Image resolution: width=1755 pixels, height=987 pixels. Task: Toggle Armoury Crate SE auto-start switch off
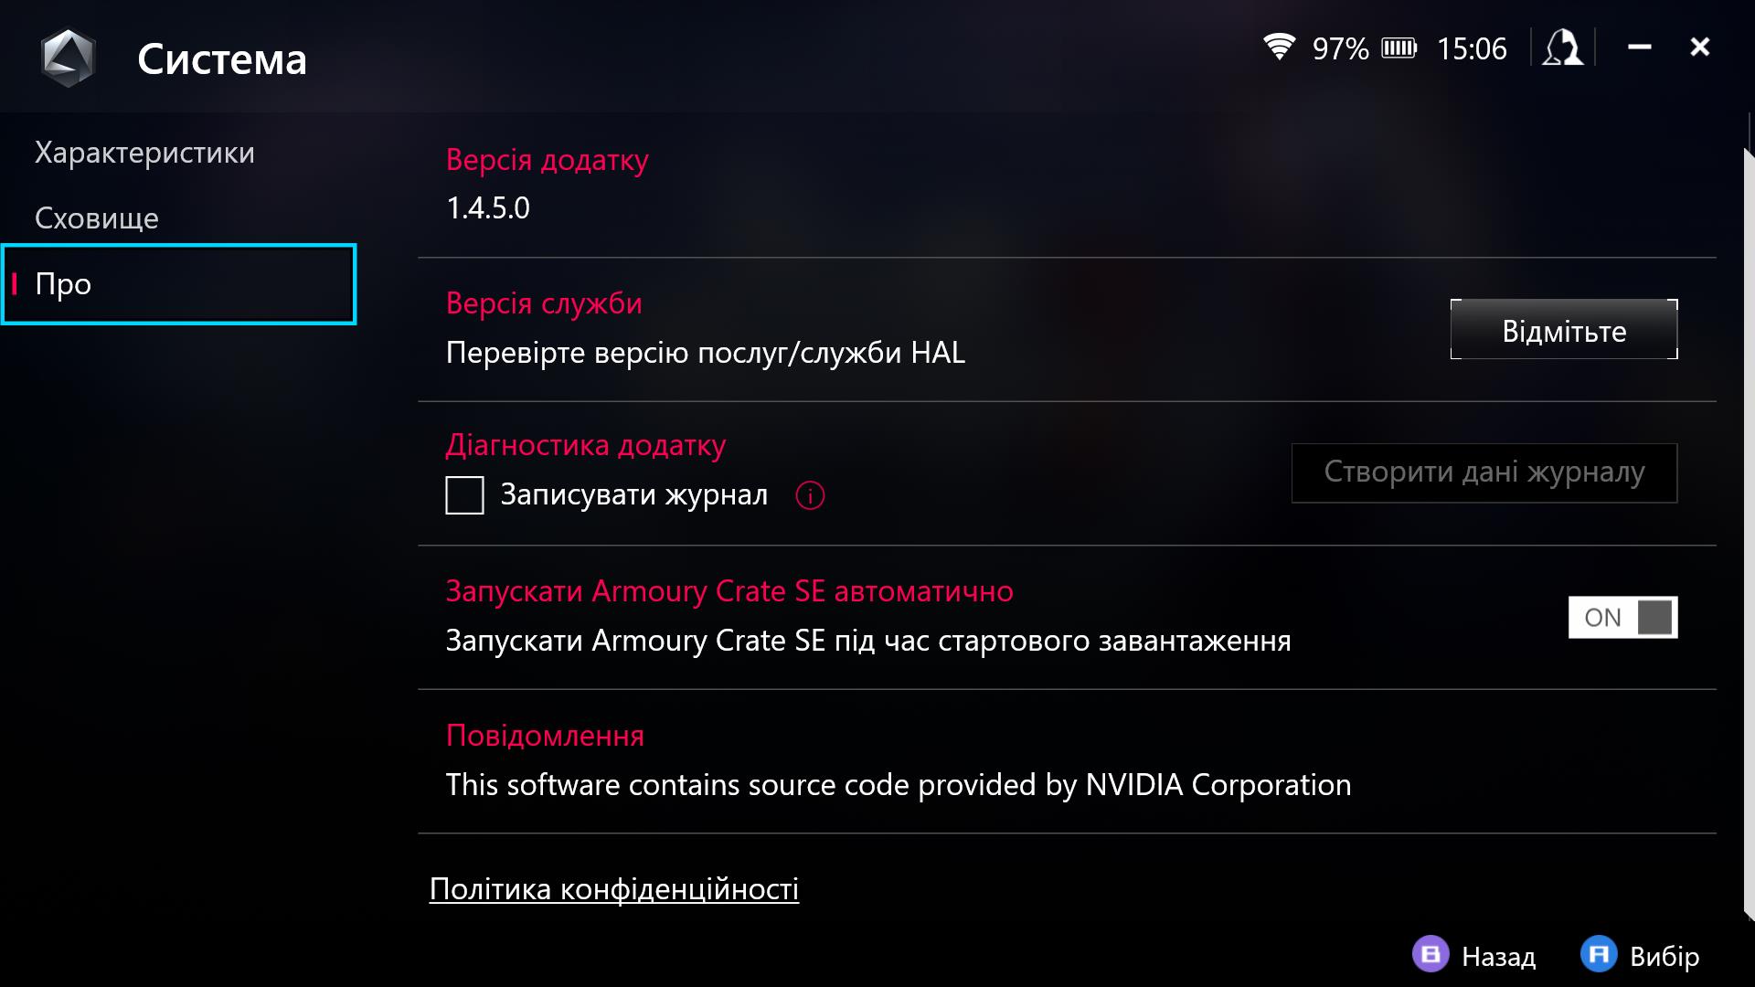[1622, 618]
